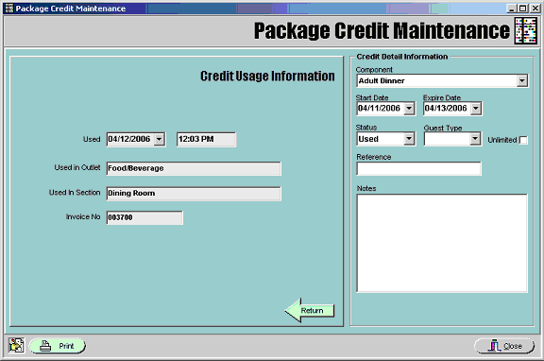This screenshot has width=544, height=361.
Task: Toggle the Unlimited checkbox
Action: point(523,140)
